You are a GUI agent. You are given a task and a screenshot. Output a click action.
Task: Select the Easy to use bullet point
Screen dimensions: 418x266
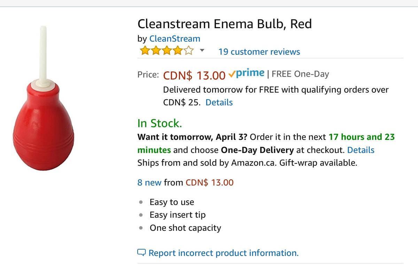tap(171, 202)
